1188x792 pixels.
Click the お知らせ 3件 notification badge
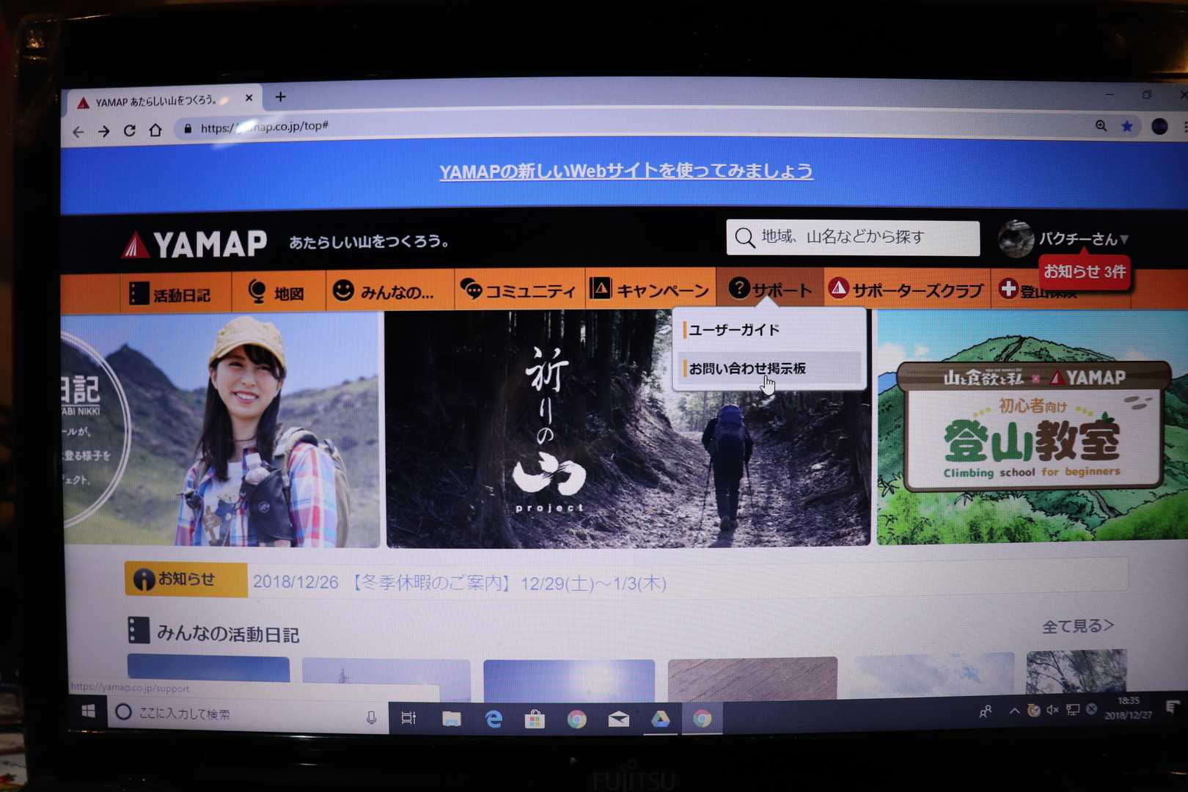coord(1084,272)
